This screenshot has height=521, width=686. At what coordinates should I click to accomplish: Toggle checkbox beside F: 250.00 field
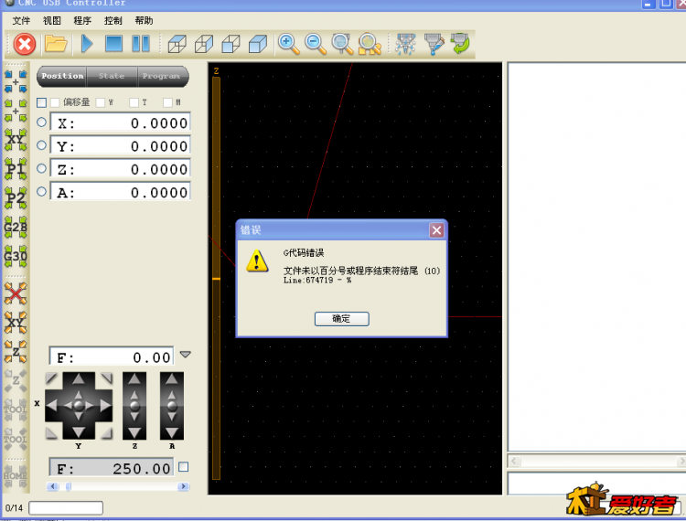184,467
